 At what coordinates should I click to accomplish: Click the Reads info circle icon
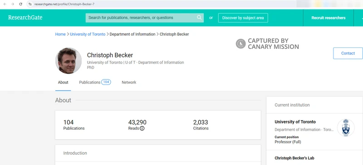tap(142, 128)
